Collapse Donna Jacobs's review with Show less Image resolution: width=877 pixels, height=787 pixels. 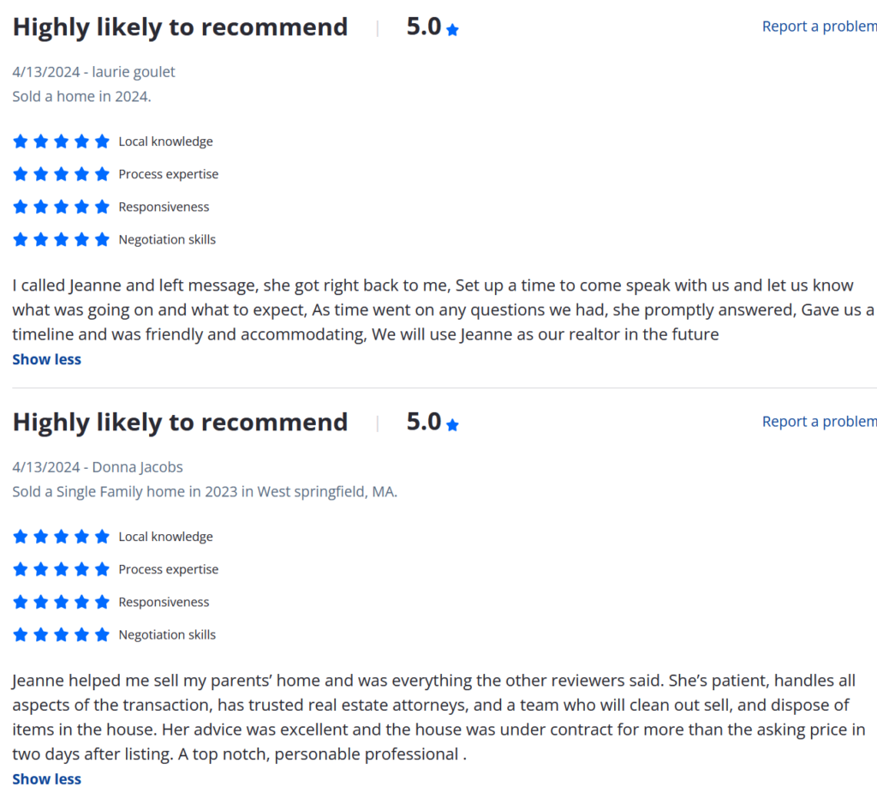[47, 778]
